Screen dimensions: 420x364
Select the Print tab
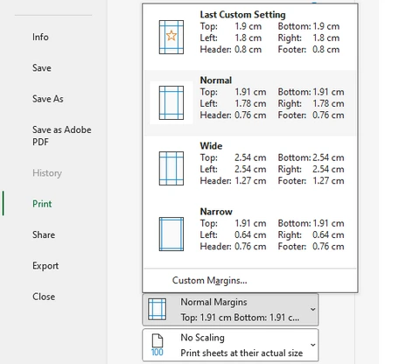pyautogui.click(x=42, y=204)
